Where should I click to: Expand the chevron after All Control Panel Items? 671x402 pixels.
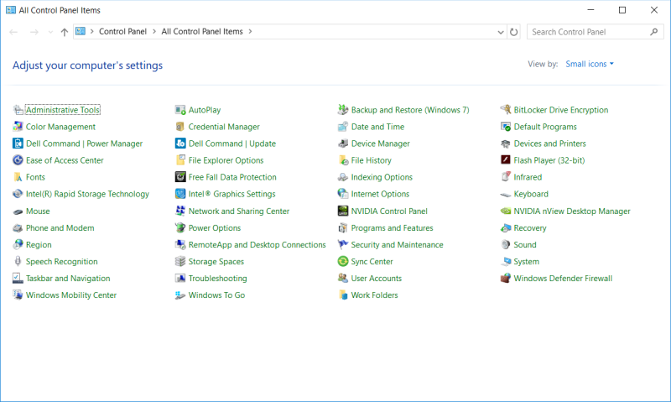pos(250,31)
